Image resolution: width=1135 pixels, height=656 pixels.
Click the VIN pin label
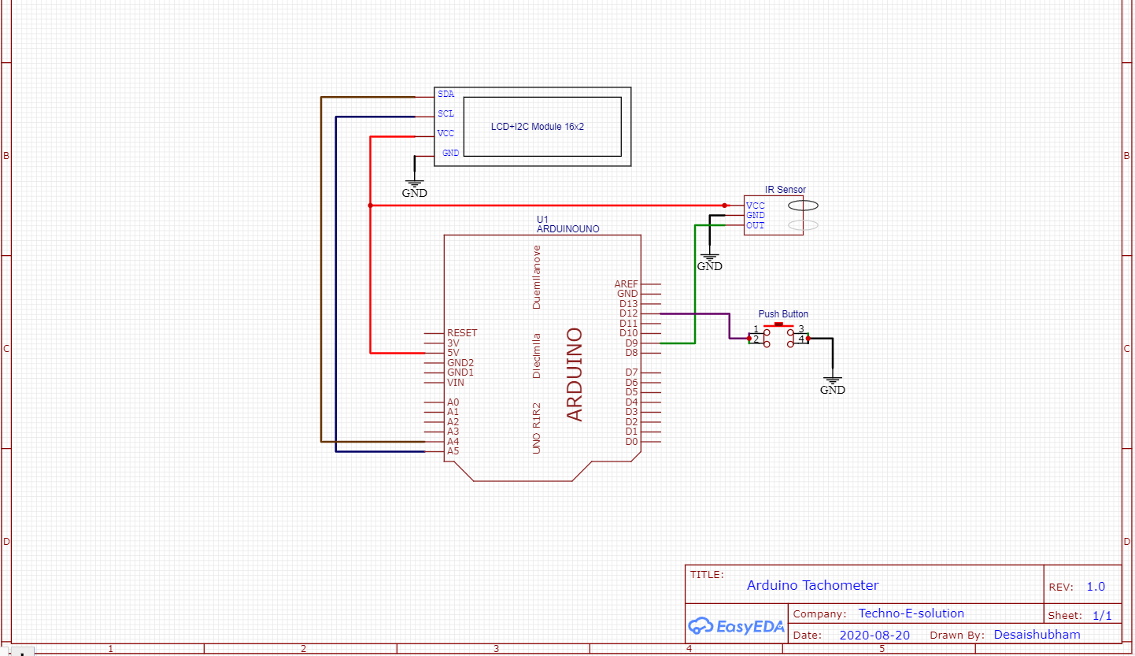[x=456, y=383]
